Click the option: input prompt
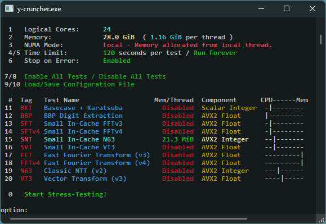The height and width of the screenshot is (224, 326). (14, 210)
